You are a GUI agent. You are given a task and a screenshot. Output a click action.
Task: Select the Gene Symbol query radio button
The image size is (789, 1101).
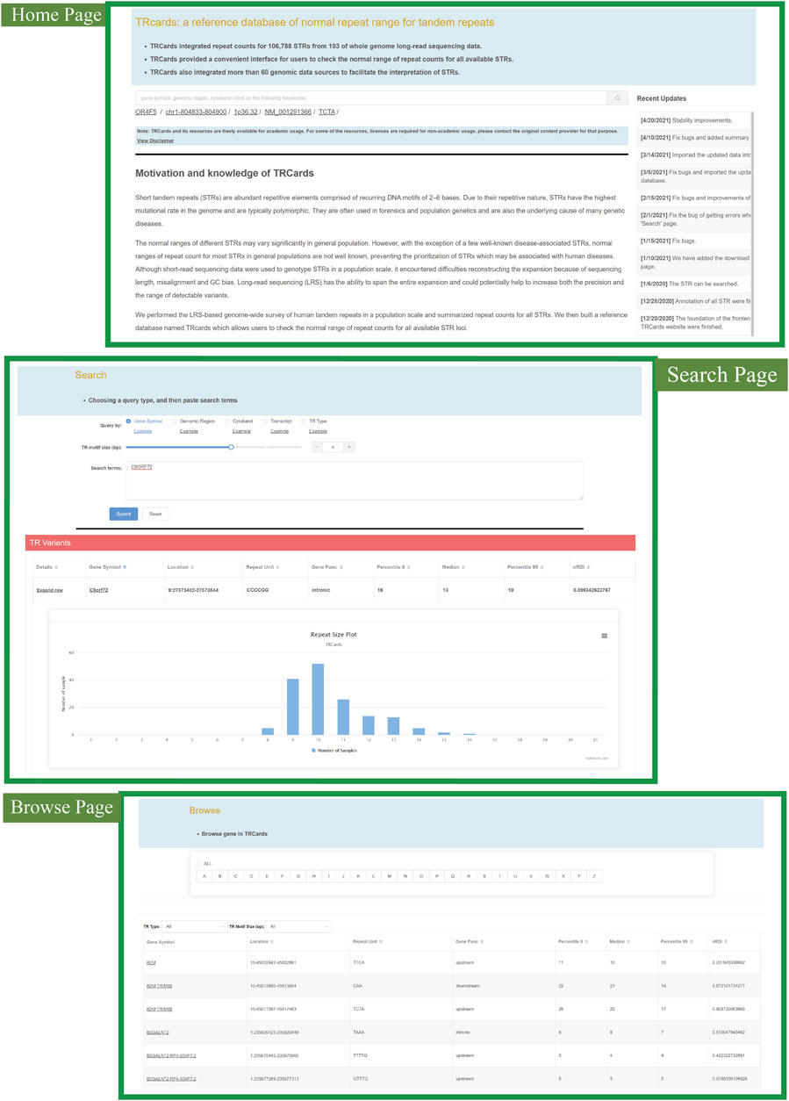(129, 421)
